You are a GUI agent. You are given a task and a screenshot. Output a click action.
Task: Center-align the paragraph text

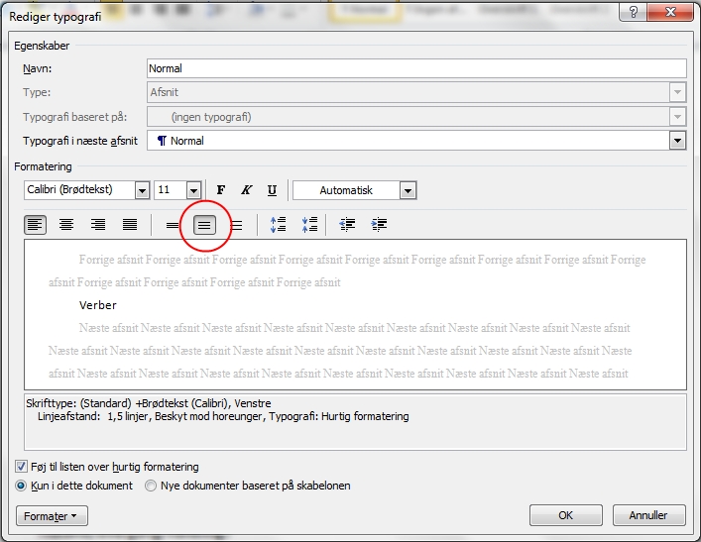point(66,225)
